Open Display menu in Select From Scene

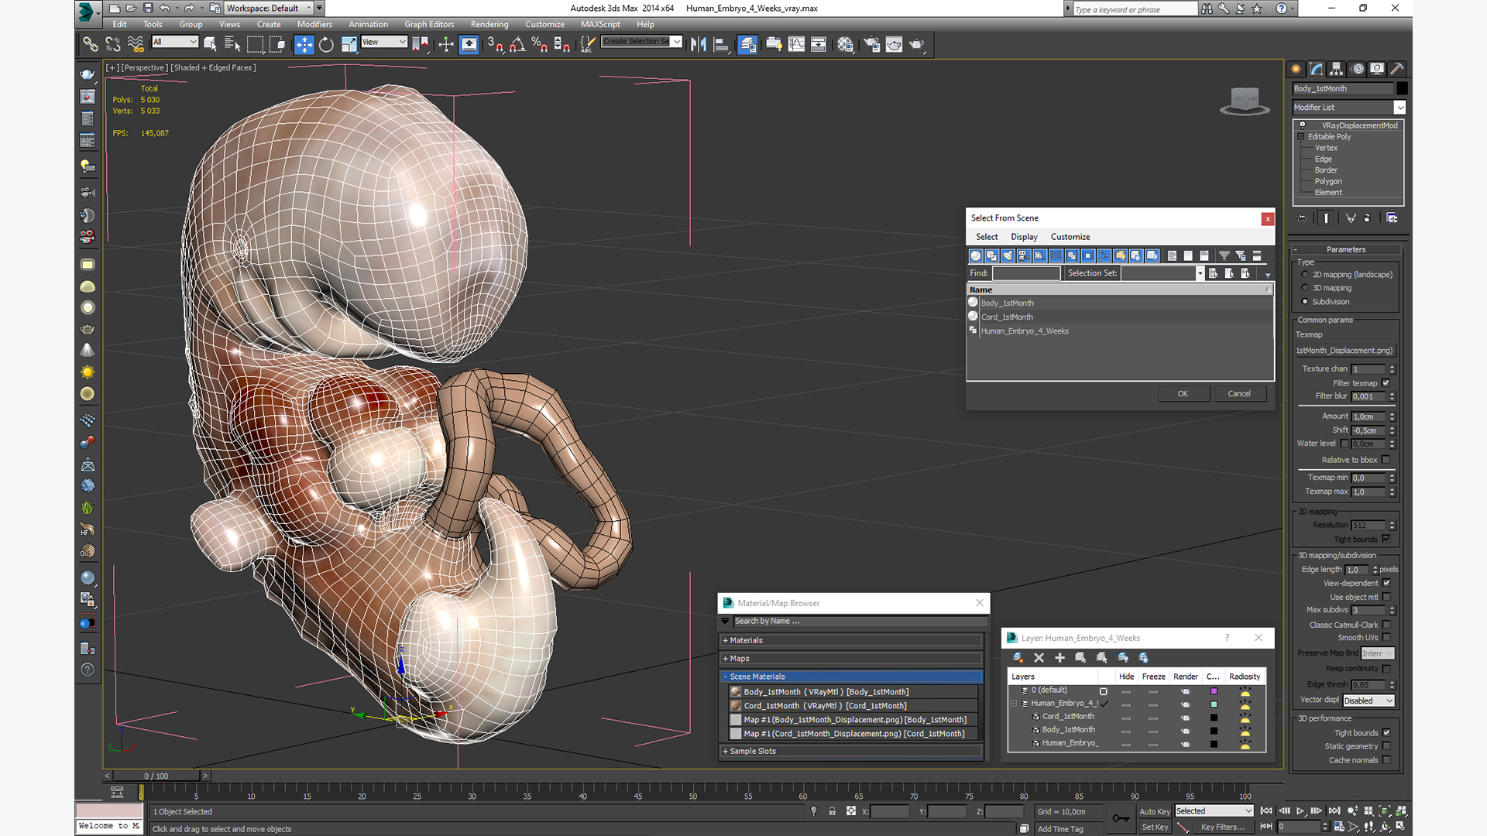click(1024, 237)
